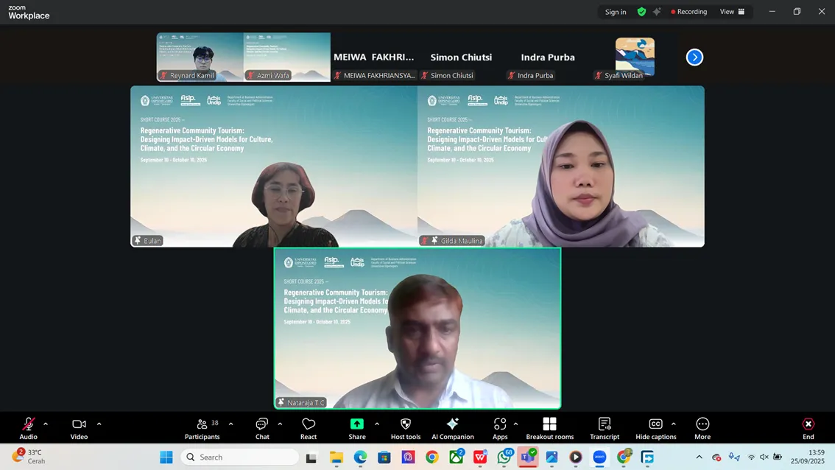Open the More options menu
The image size is (835, 470).
coord(702,427)
